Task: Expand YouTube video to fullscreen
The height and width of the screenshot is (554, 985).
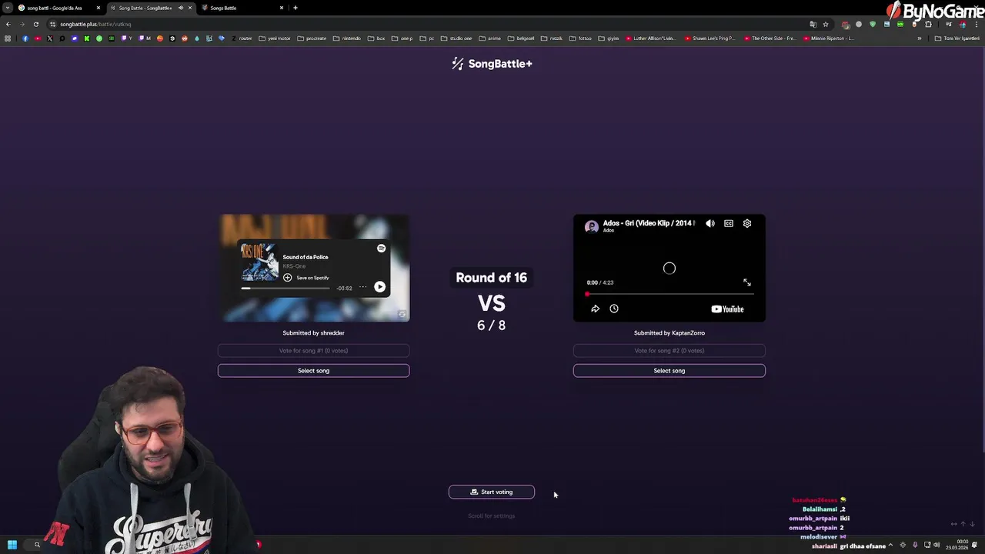Action: 746,282
